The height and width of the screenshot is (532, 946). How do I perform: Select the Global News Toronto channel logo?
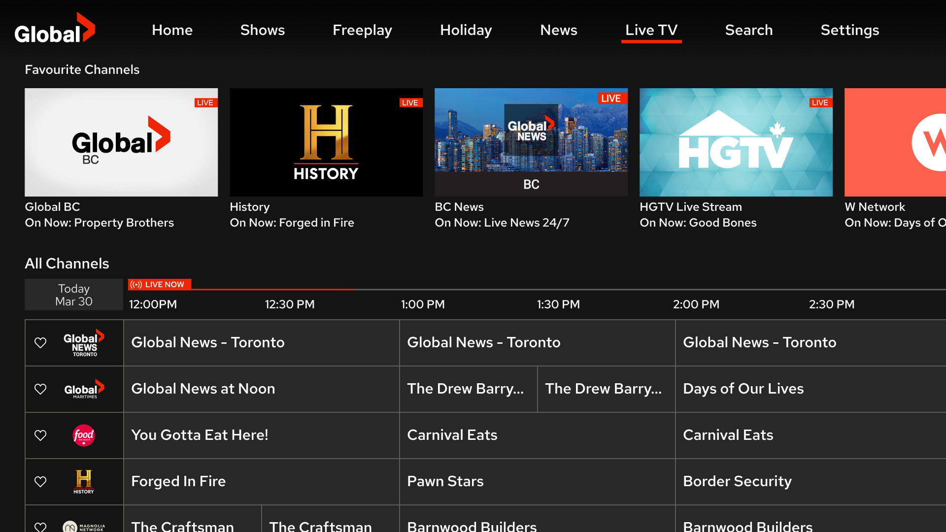(83, 342)
